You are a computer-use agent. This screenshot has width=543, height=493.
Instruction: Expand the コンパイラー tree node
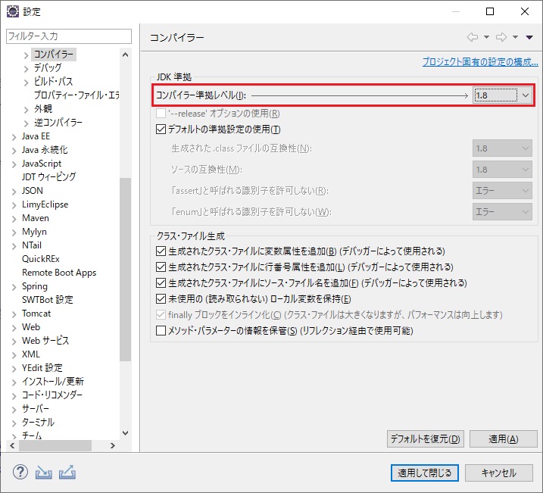[27, 55]
